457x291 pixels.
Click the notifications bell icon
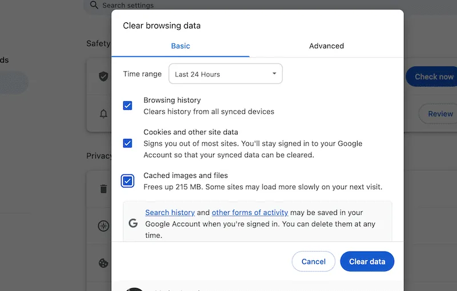pos(103,114)
